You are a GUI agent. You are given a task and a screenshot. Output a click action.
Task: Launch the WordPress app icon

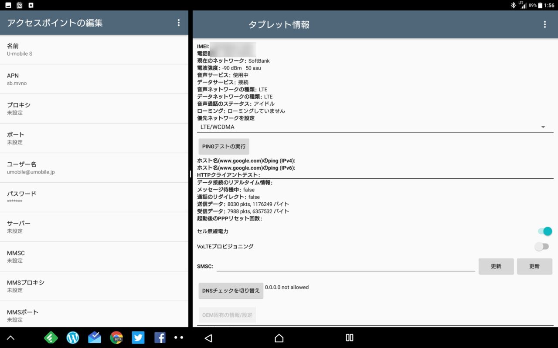(73, 338)
